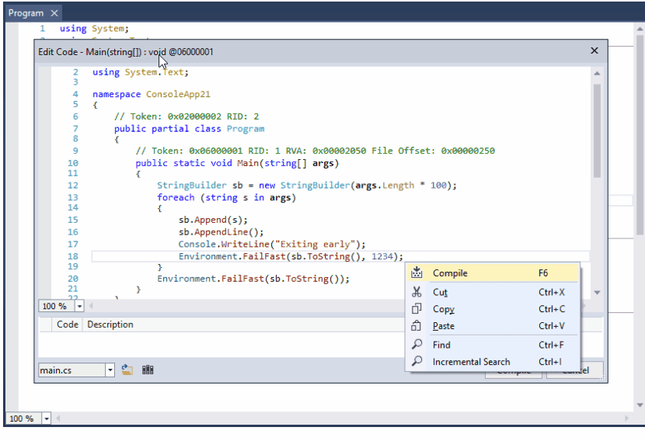This screenshot has width=645, height=441.
Task: Close the Program tab
Action: 54,13
